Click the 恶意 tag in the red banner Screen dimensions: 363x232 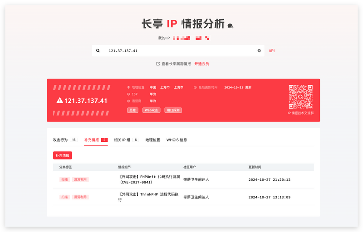click(x=132, y=110)
